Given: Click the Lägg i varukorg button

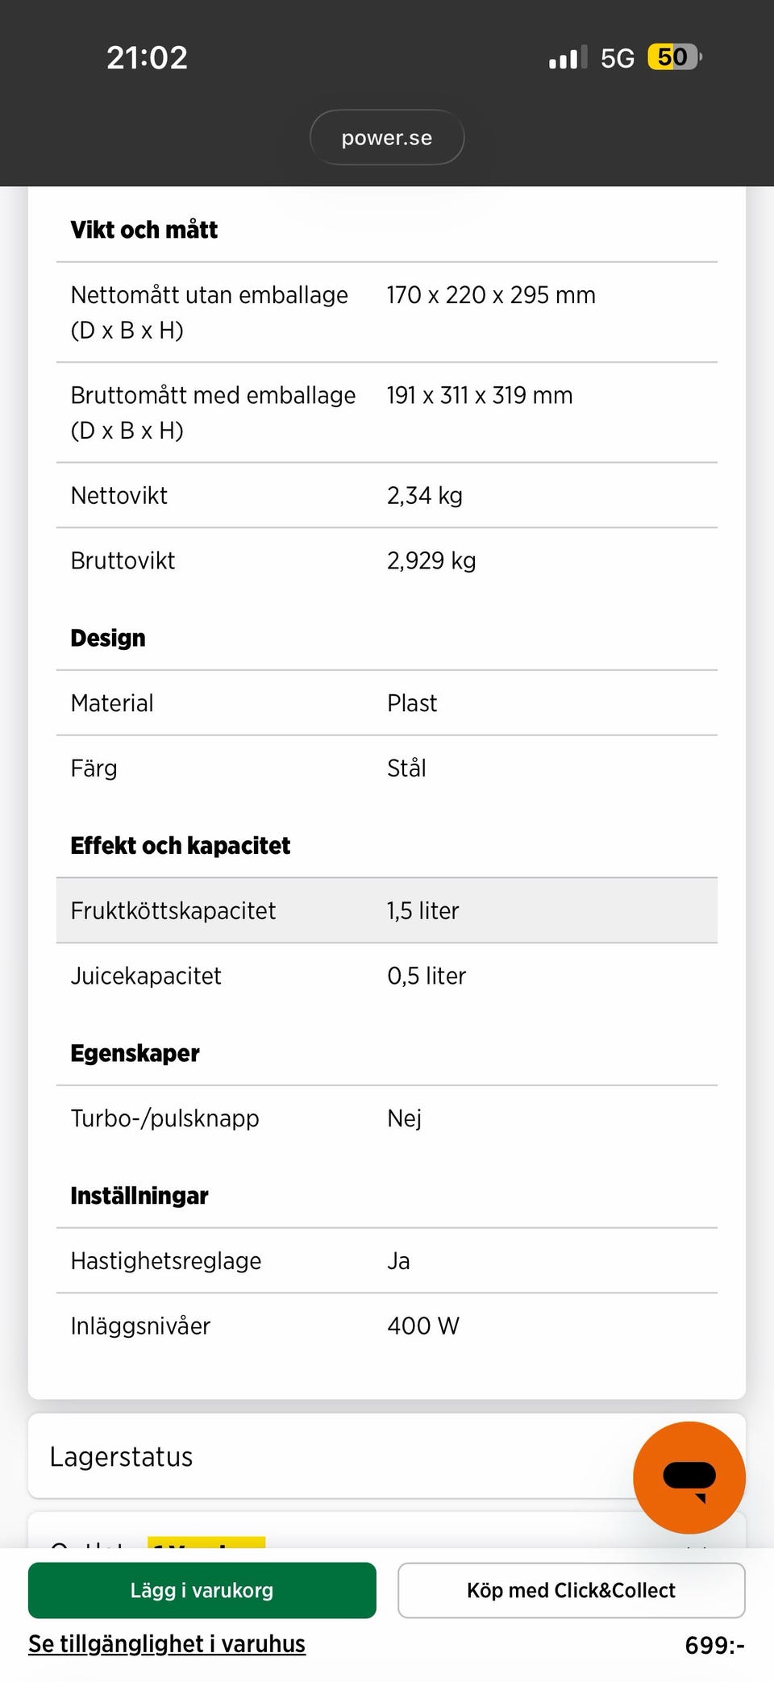Looking at the screenshot, I should 202,1590.
